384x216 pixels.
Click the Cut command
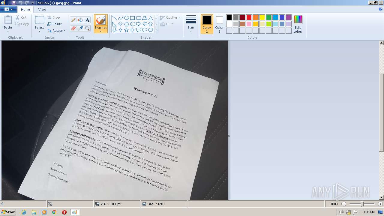21,17
